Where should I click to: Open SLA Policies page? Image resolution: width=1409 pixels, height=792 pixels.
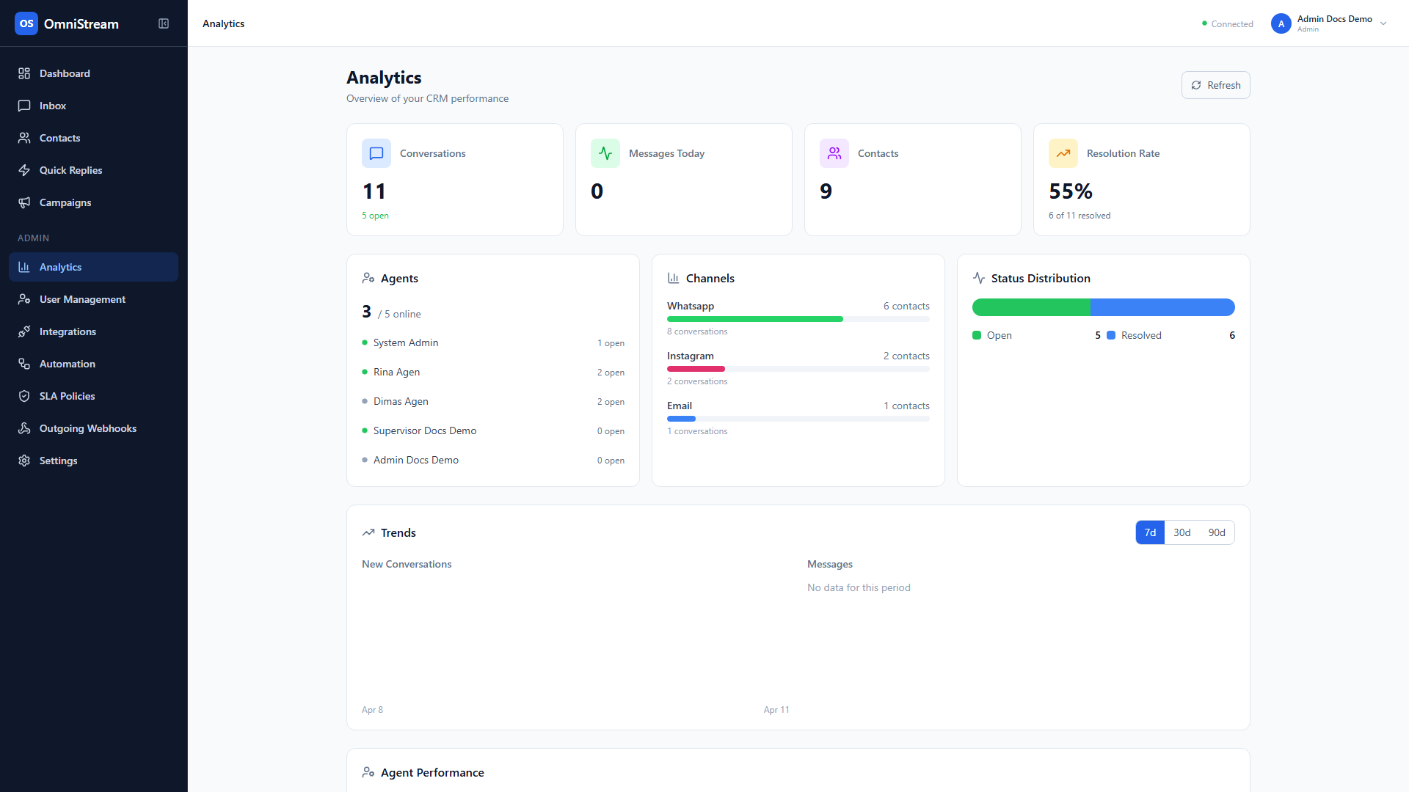[x=93, y=396]
